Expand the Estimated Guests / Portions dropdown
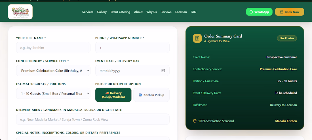 [x=53, y=93]
